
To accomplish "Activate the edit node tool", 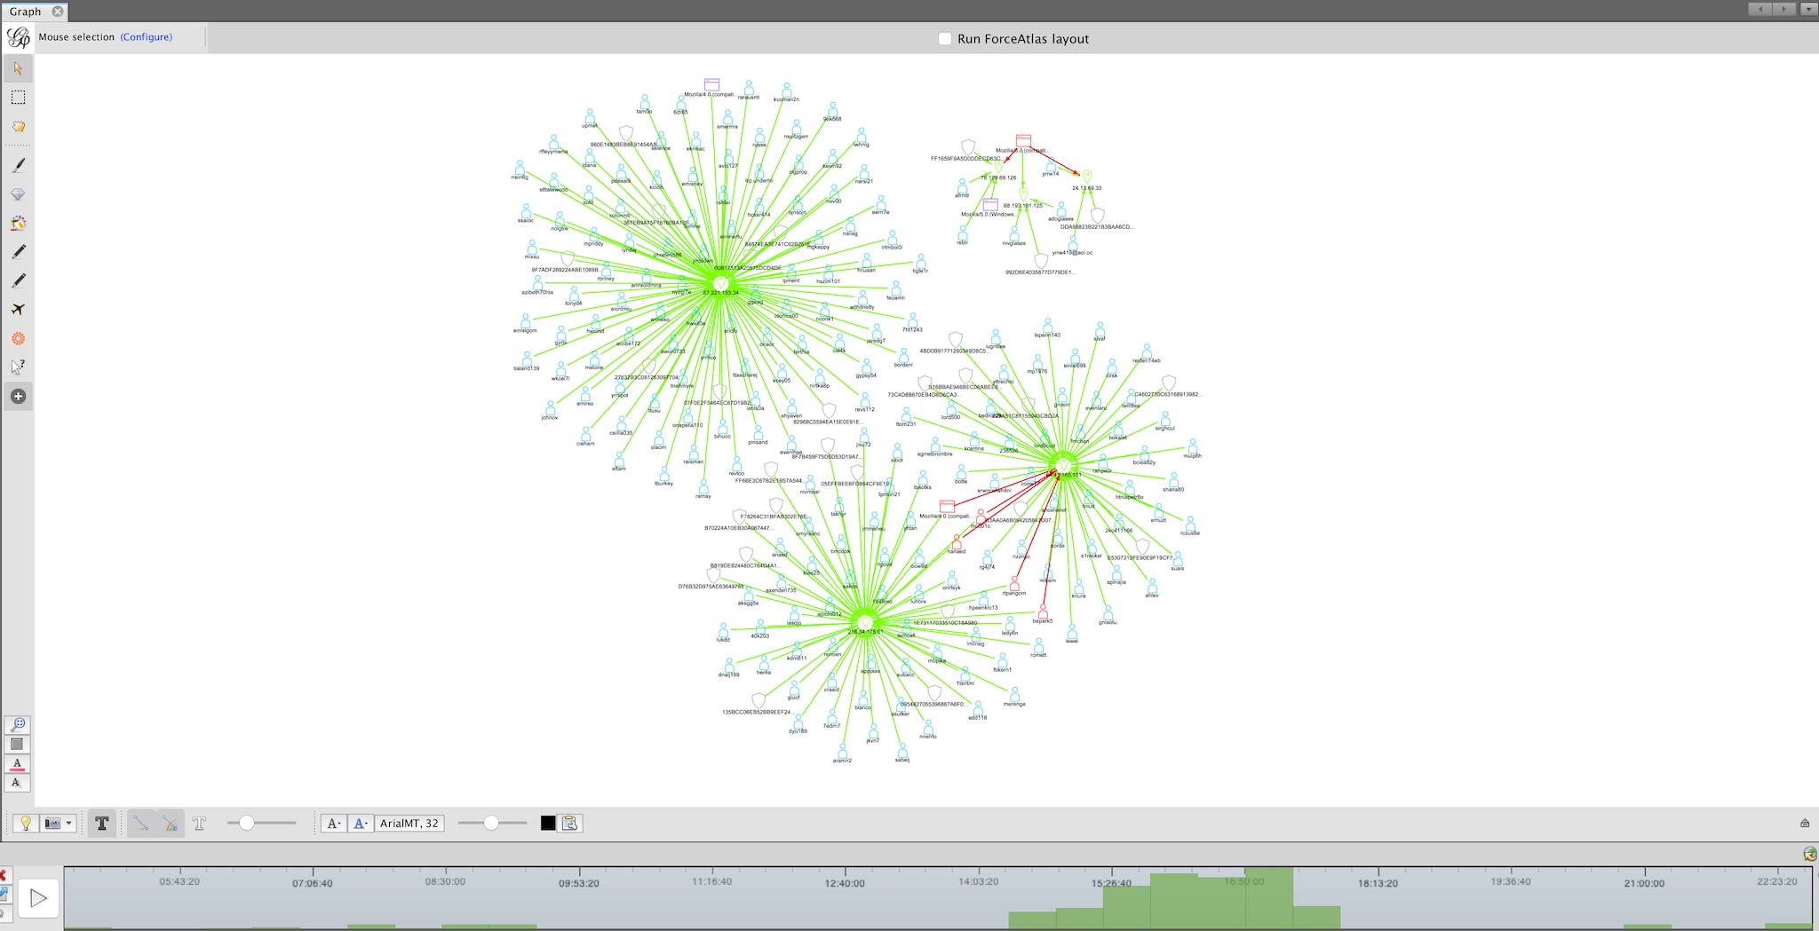I will [18, 252].
